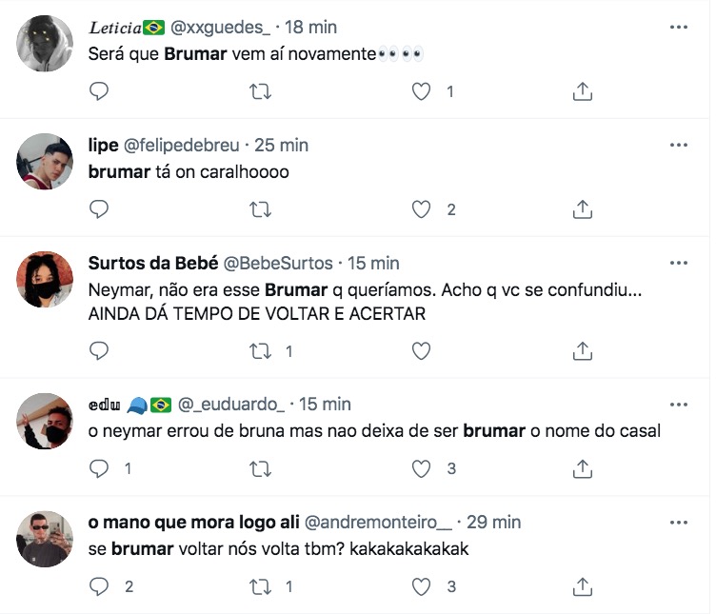
Task: Retweet lipe's brumar tweet
Action: coord(259,209)
